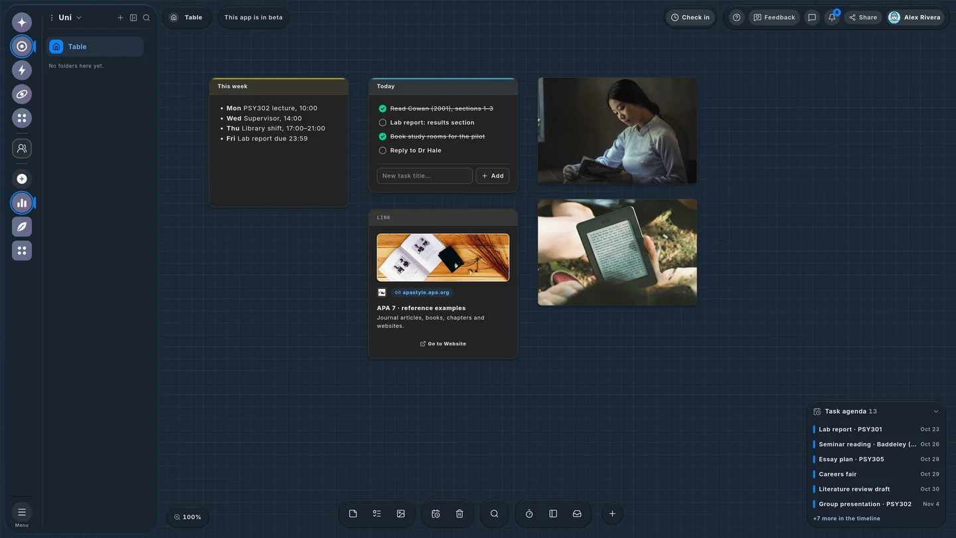
Task: Click the Check in button
Action: tap(690, 18)
